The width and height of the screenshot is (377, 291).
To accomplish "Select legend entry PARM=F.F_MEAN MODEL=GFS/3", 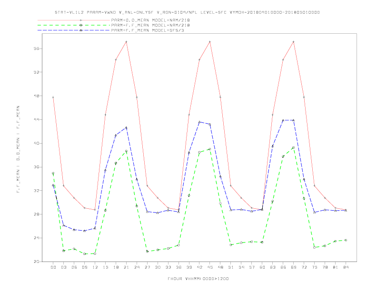I will (148, 30).
